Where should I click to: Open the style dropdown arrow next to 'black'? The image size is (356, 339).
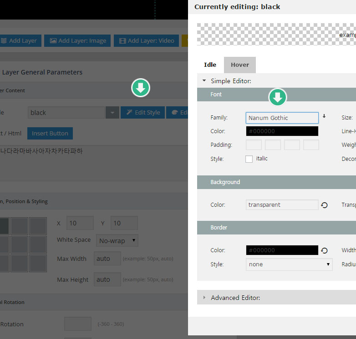(x=112, y=113)
